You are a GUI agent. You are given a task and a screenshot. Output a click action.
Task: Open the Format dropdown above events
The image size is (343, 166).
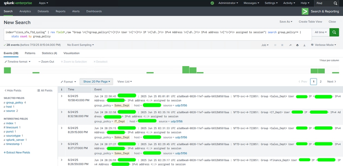pyautogui.click(x=68, y=82)
